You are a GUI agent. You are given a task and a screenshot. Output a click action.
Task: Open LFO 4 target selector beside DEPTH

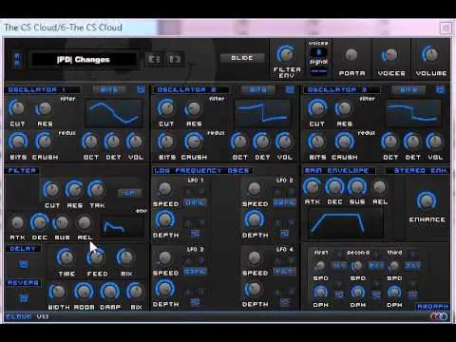(284, 302)
